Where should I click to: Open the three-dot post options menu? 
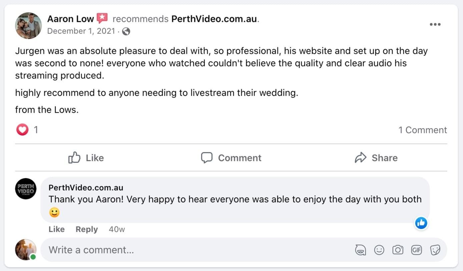tap(435, 25)
